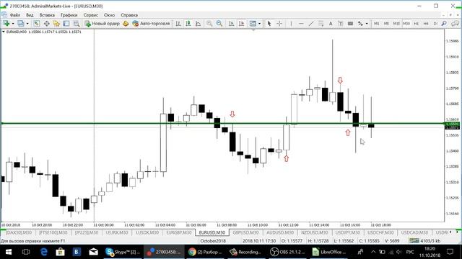The width and height of the screenshot is (462, 259).
Task: Open the Вставка menu
Action: (47, 15)
